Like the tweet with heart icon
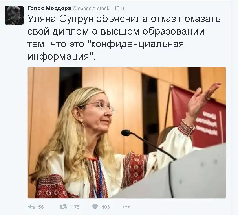Viewport: 238px width, 215px height. 95,207
